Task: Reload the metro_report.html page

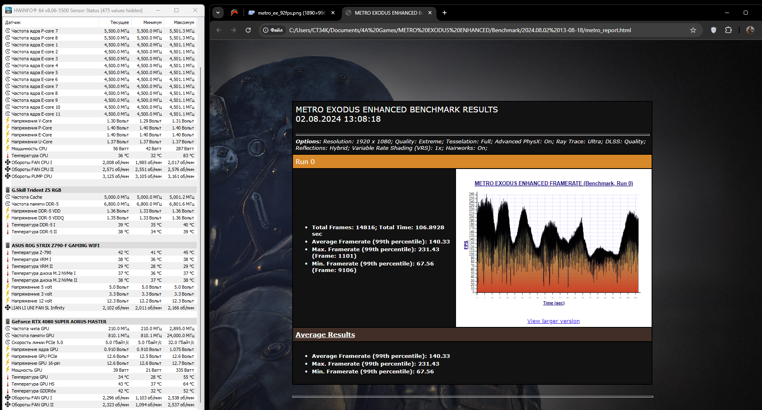Action: 248,30
